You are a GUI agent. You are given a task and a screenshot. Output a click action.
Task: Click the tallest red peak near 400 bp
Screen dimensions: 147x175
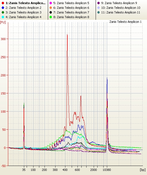click(x=67, y=35)
